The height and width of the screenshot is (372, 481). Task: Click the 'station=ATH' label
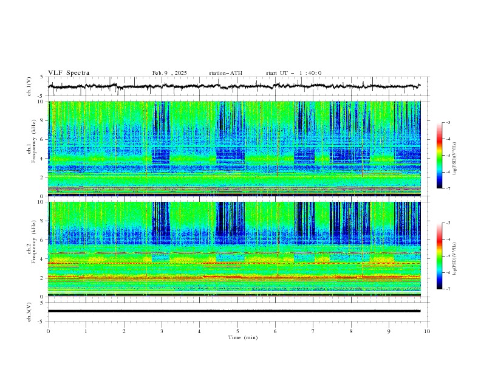tap(225, 73)
